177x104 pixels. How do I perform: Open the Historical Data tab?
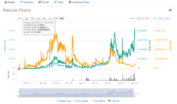pos(79,2)
